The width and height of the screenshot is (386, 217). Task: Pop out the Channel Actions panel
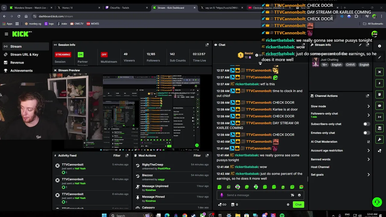point(367,96)
